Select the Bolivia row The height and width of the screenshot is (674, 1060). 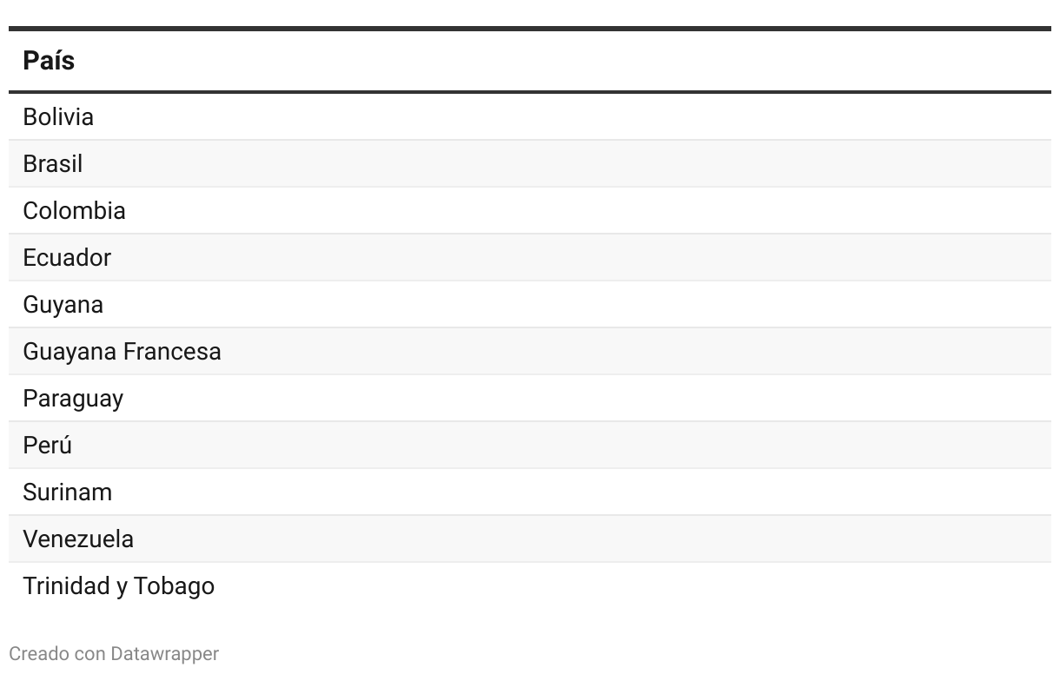tap(58, 116)
